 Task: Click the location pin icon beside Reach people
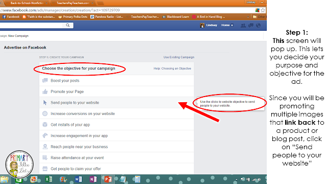(45, 147)
